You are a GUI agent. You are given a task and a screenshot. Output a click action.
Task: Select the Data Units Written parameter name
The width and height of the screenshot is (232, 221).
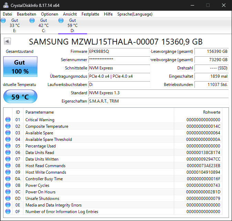click(x=42, y=159)
